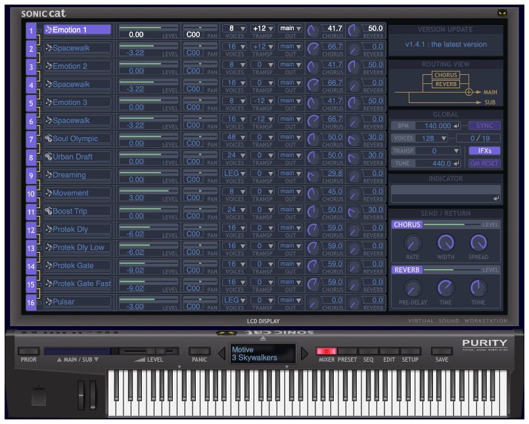Click the reverb TONE knob
Viewport: 529px width, 424px height.
(478, 288)
